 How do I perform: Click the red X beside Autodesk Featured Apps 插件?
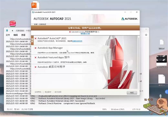pyautogui.click(x=36, y=58)
